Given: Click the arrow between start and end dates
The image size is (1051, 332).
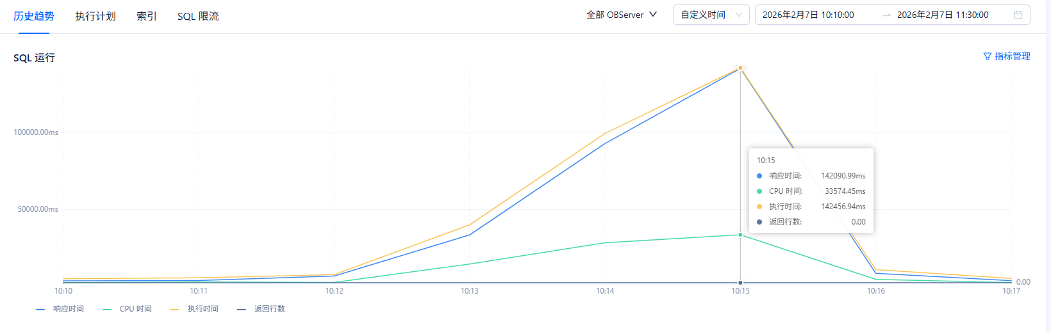Looking at the screenshot, I should [x=887, y=15].
